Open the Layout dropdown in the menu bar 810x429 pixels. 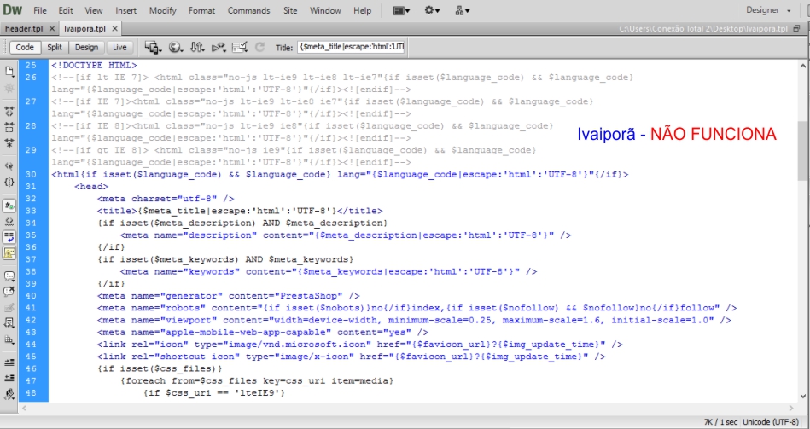401,10
